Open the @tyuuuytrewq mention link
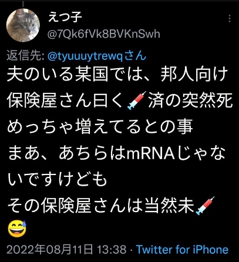This screenshot has height=262, width=239. tap(97, 56)
